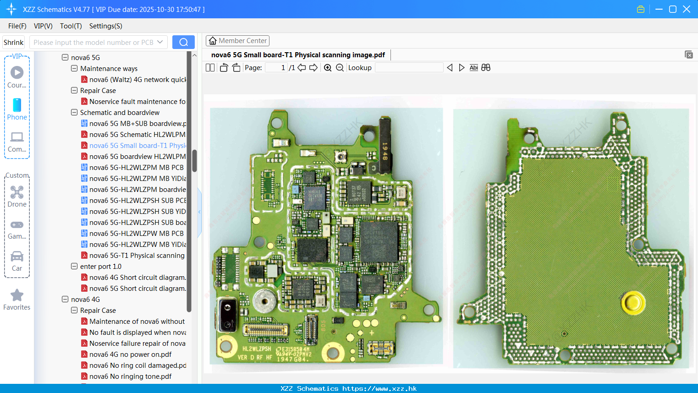Collapse the nova6 4G tree node

click(65, 299)
